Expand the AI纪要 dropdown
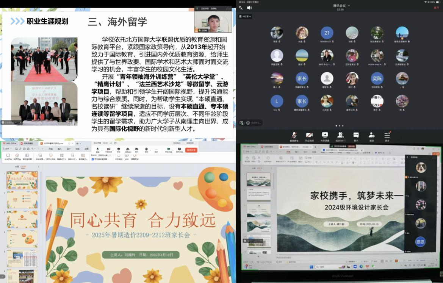443x283 pixels. pyautogui.click(x=245, y=16)
